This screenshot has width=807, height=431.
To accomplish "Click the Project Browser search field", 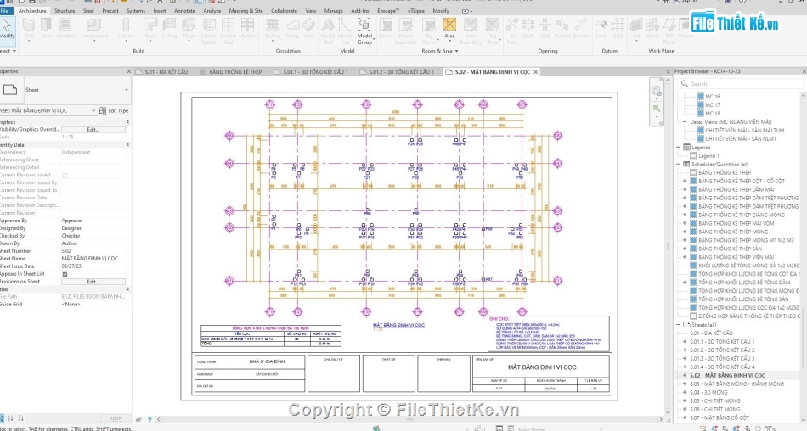I will pos(740,84).
